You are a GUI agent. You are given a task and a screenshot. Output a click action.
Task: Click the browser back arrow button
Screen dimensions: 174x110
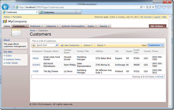(5, 7)
